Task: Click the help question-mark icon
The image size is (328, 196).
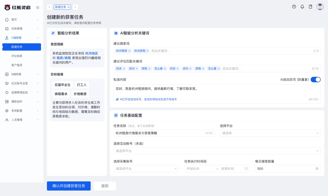Action: click(294, 6)
